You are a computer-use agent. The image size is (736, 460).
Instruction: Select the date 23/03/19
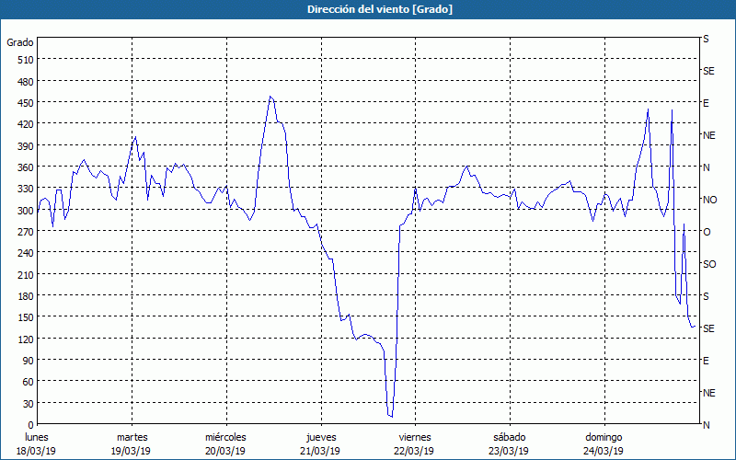pos(510,451)
